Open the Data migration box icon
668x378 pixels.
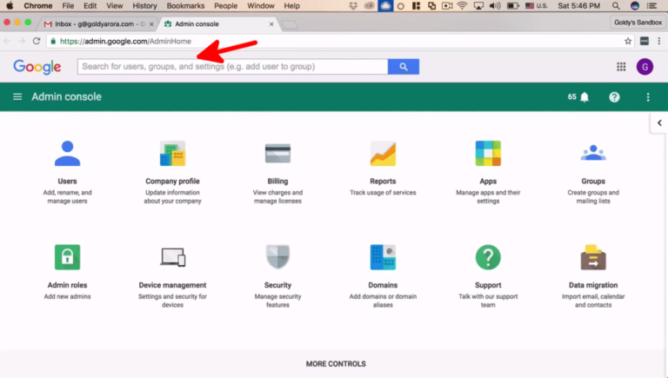[x=593, y=257]
